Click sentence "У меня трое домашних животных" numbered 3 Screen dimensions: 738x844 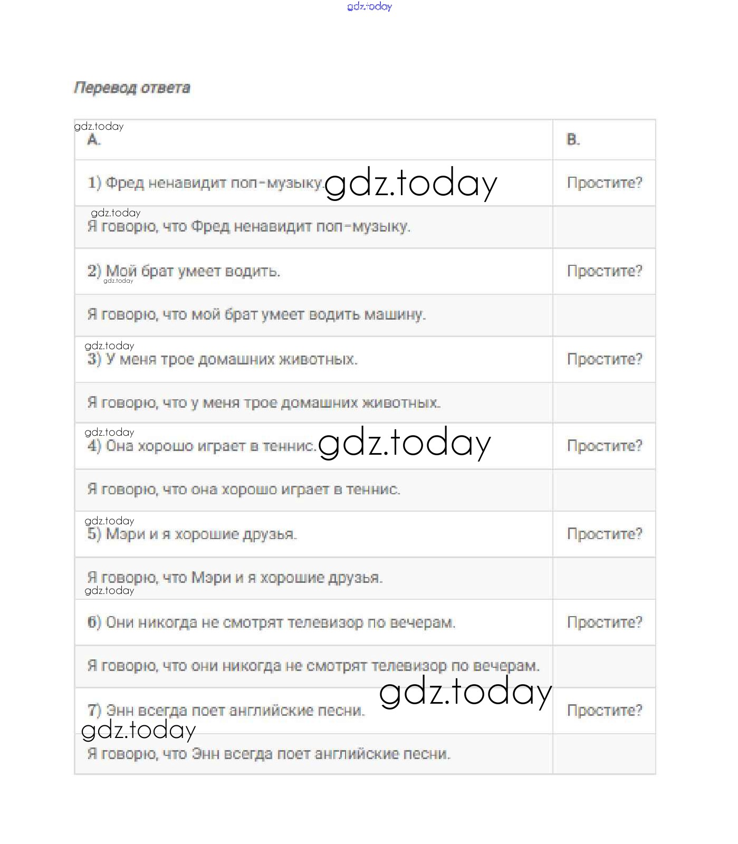222,360
